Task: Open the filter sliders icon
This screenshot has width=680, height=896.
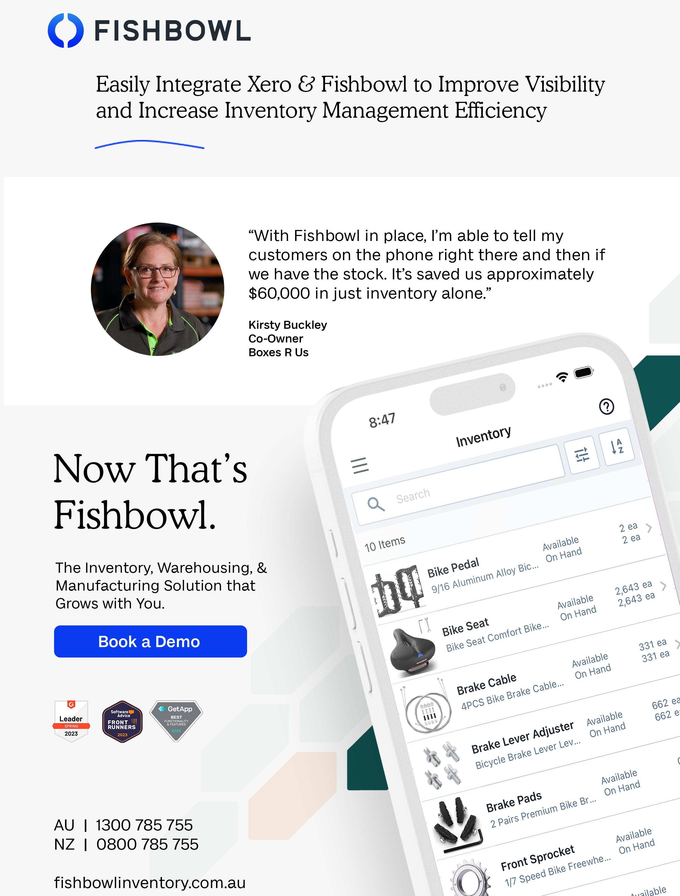Action: [582, 455]
